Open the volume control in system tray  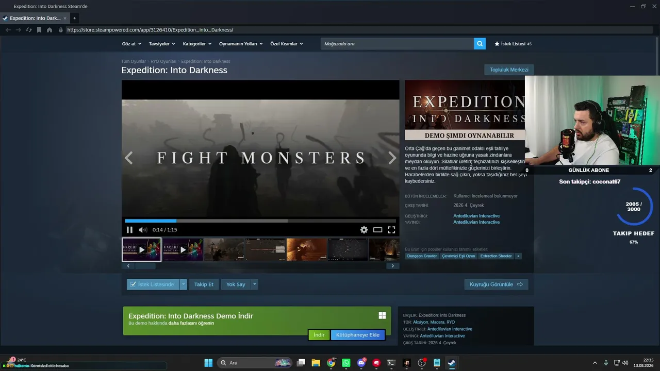[625, 363]
